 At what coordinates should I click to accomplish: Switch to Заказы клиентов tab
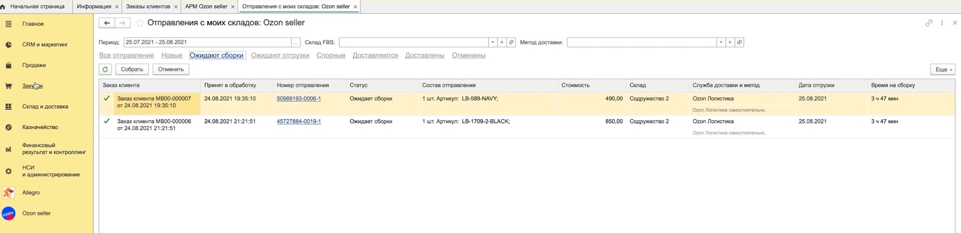click(148, 7)
